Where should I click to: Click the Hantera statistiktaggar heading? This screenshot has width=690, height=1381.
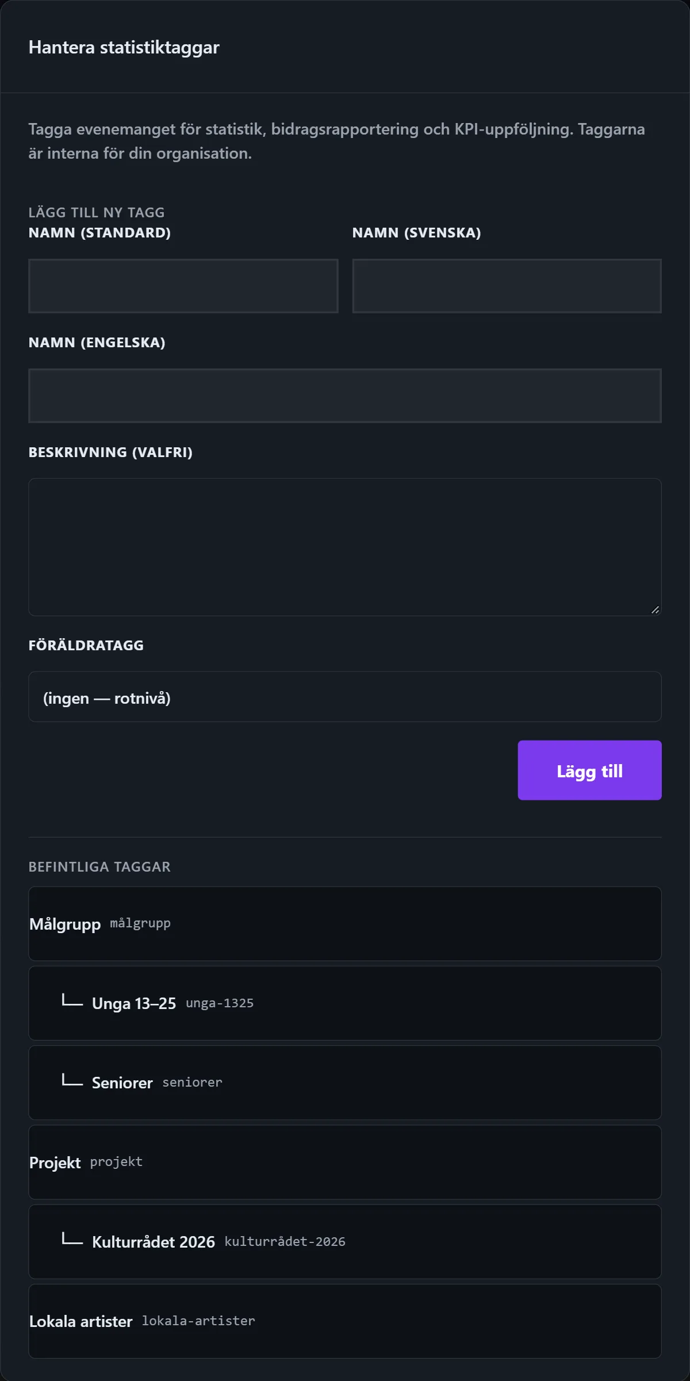click(x=124, y=47)
